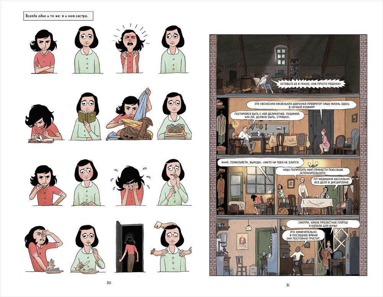Click speech bubble "Оставьте ее в покое, она просто ребенок!"

click(310, 84)
